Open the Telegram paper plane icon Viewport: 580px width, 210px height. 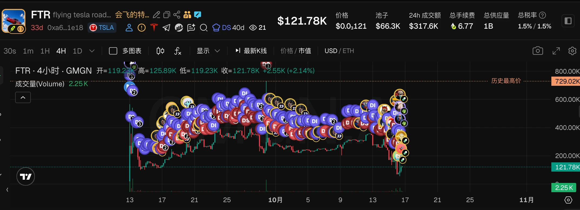pyautogui.click(x=166, y=28)
